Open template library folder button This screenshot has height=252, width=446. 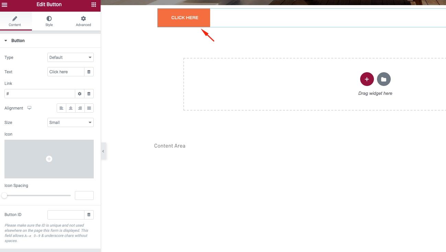tap(384, 79)
